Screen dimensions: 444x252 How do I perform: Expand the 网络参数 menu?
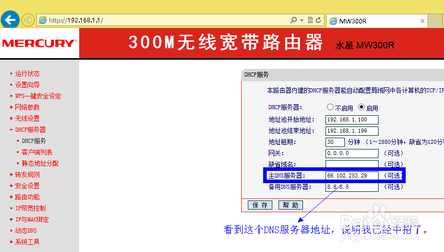coord(27,107)
